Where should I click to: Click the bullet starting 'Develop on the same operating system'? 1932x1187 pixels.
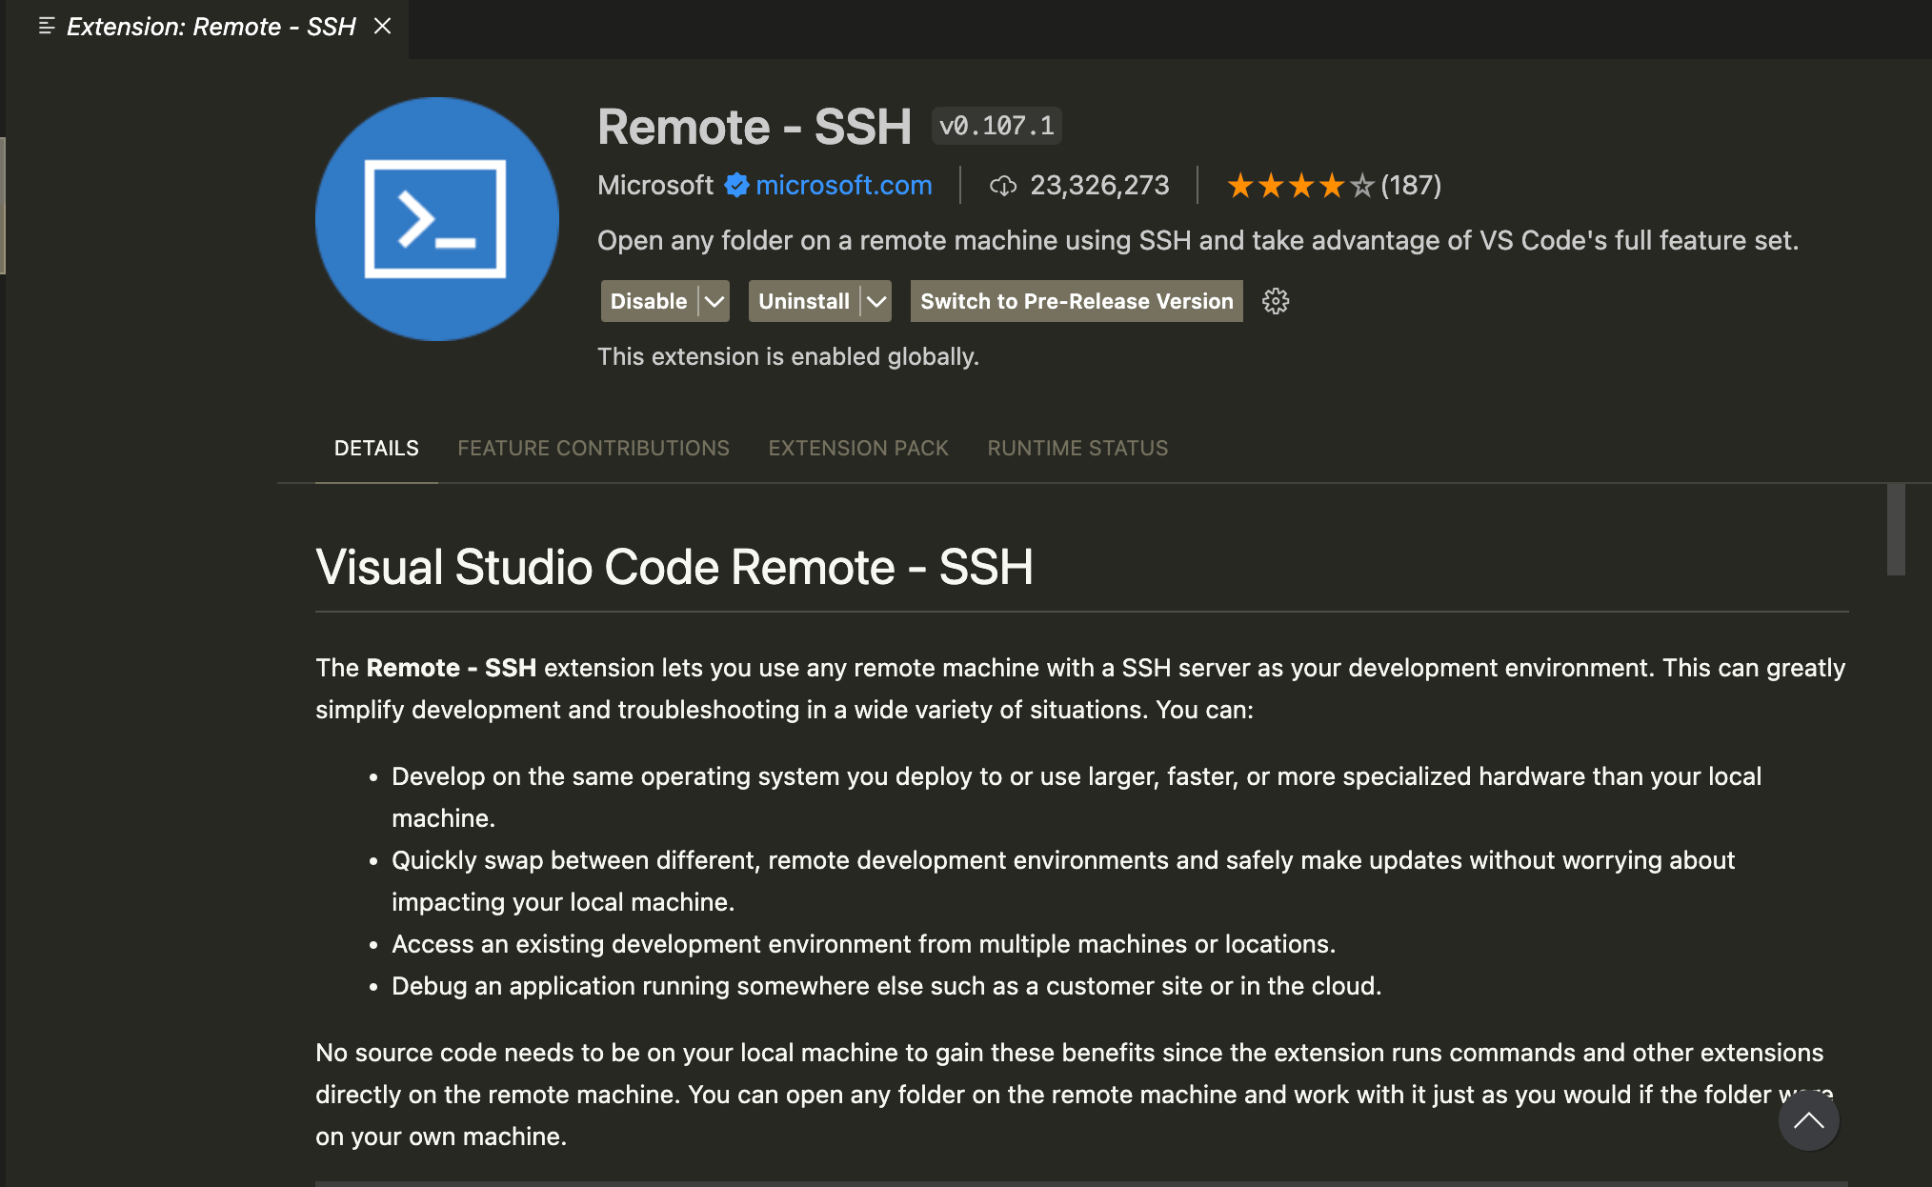point(1077,797)
